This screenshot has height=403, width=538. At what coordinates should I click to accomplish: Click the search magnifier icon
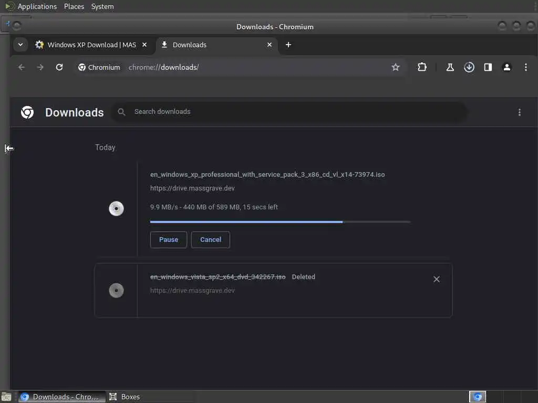pyautogui.click(x=121, y=112)
